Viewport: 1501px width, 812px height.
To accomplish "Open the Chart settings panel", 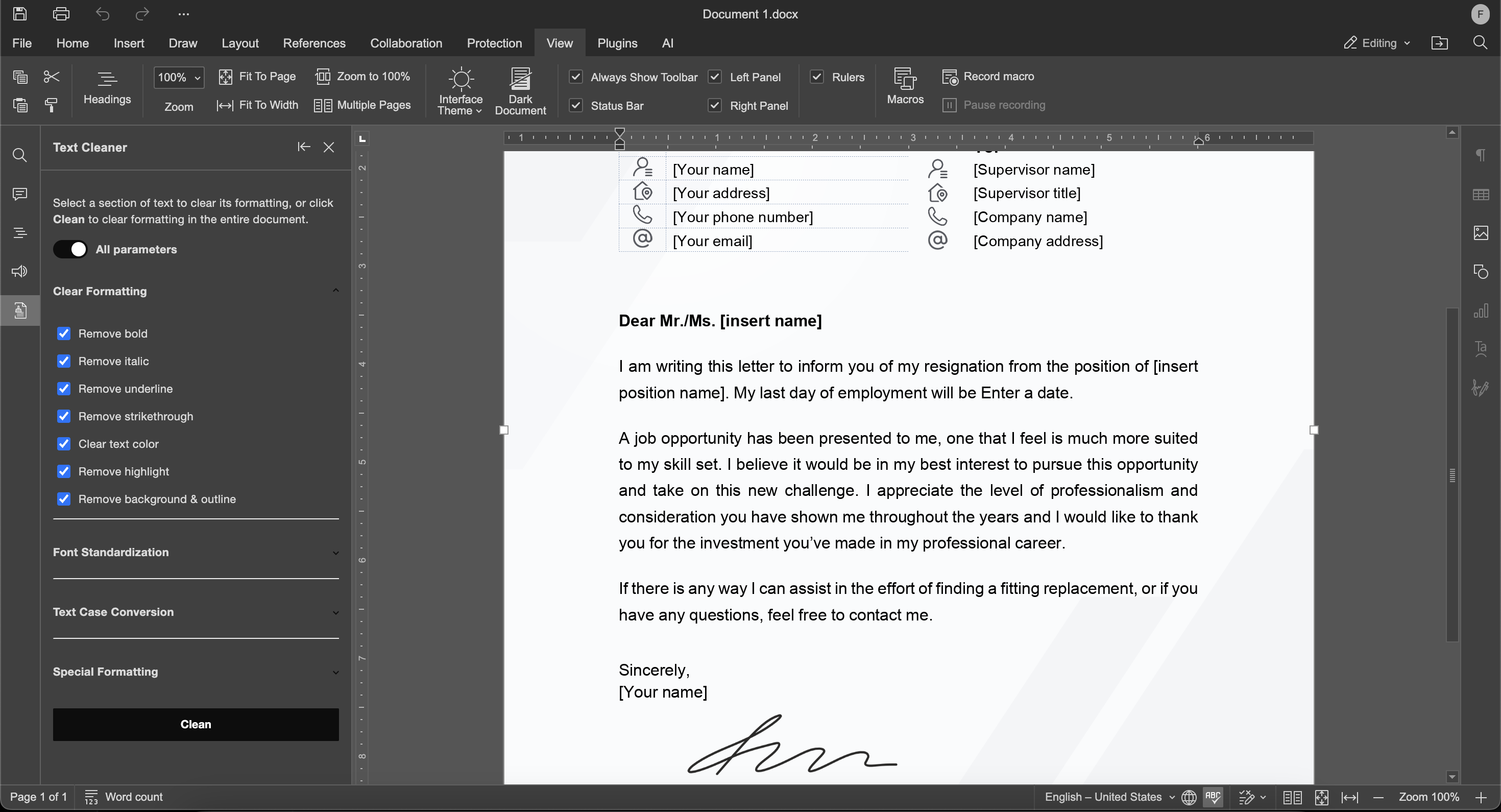I will tap(1482, 310).
